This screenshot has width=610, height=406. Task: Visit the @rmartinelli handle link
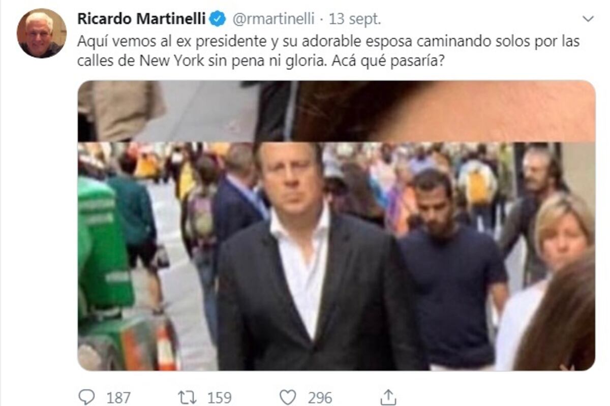pyautogui.click(x=274, y=19)
